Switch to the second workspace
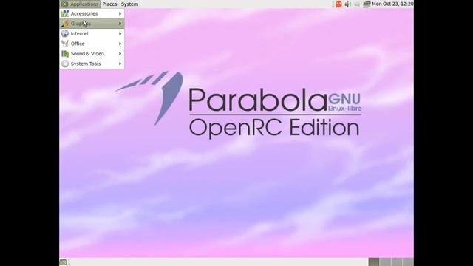 click(385, 262)
